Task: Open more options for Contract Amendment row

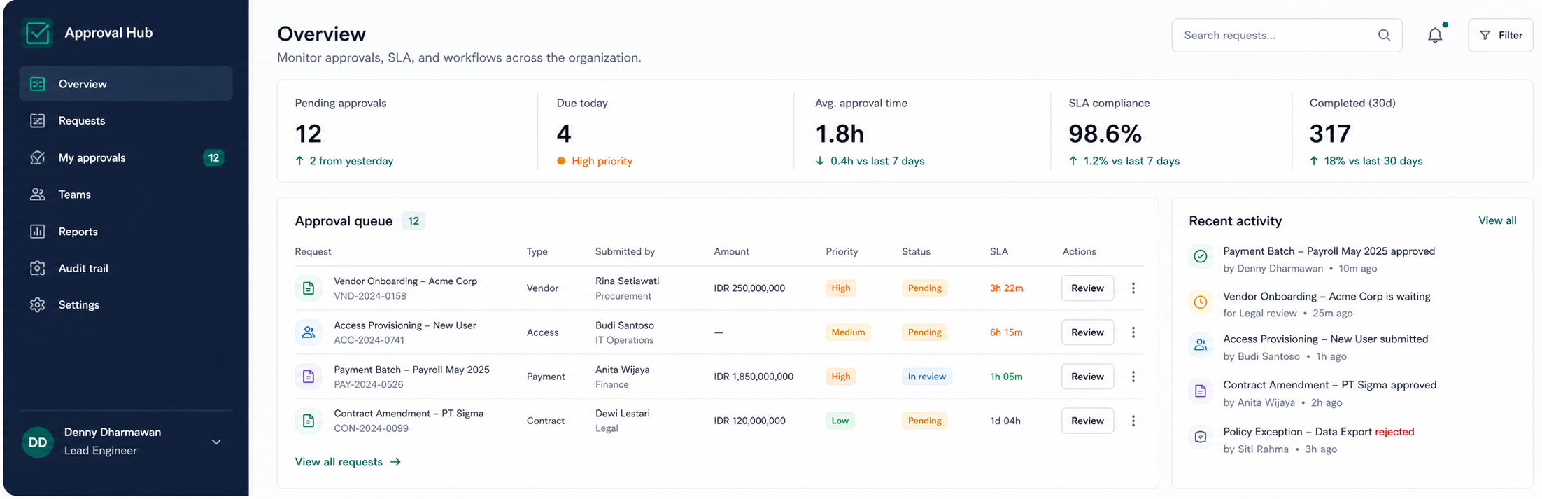Action: pyautogui.click(x=1133, y=421)
